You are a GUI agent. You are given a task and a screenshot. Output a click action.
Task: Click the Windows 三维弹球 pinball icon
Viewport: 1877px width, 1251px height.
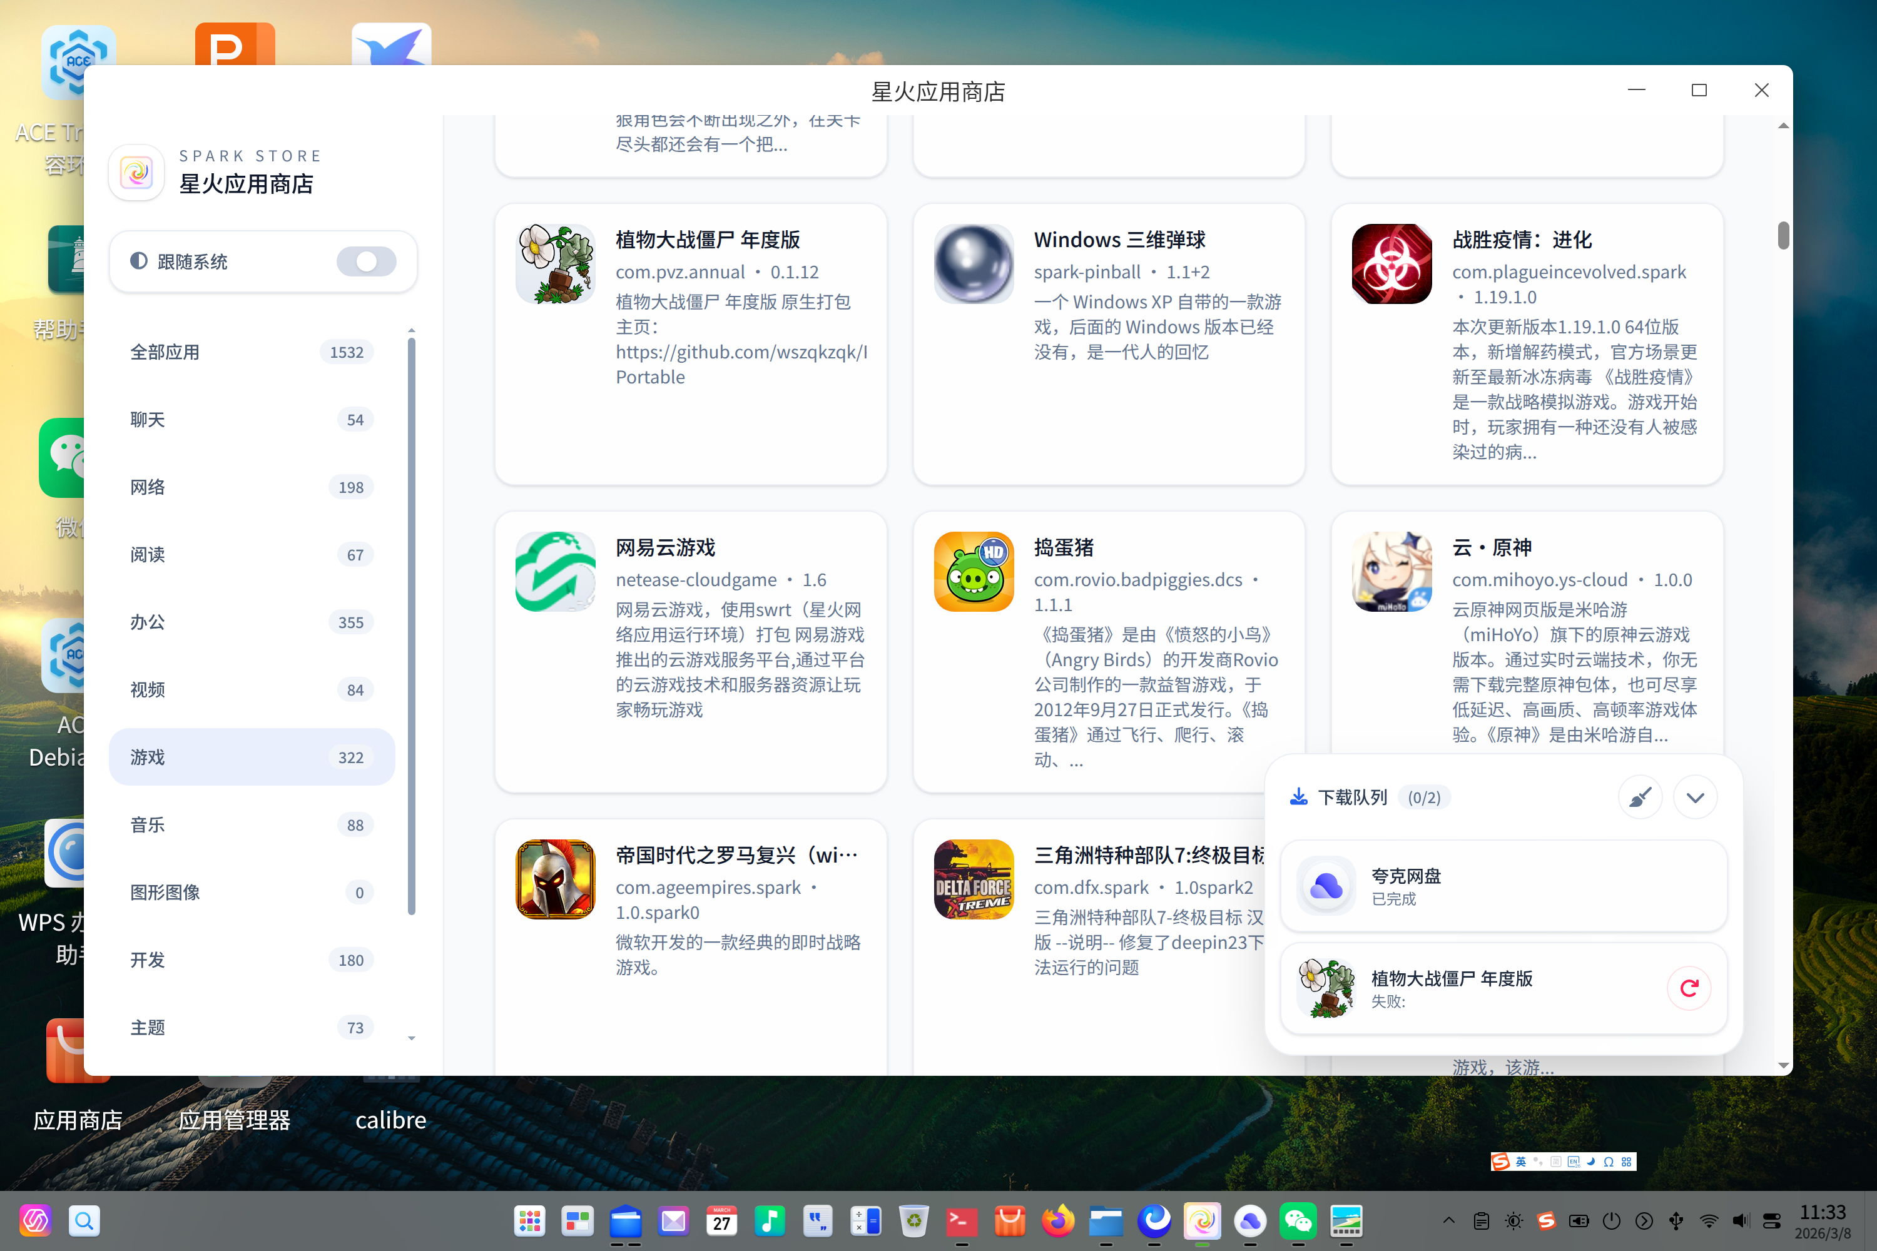coord(974,264)
